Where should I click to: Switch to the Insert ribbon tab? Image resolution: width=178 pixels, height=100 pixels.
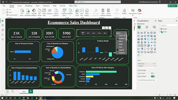coord(20,6)
